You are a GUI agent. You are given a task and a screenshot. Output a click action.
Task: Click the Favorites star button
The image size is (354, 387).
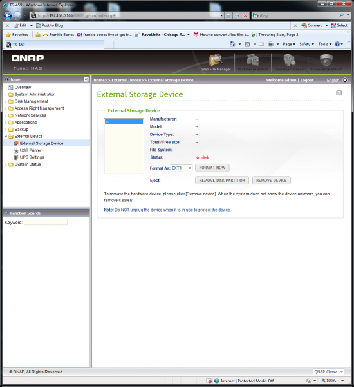17,35
